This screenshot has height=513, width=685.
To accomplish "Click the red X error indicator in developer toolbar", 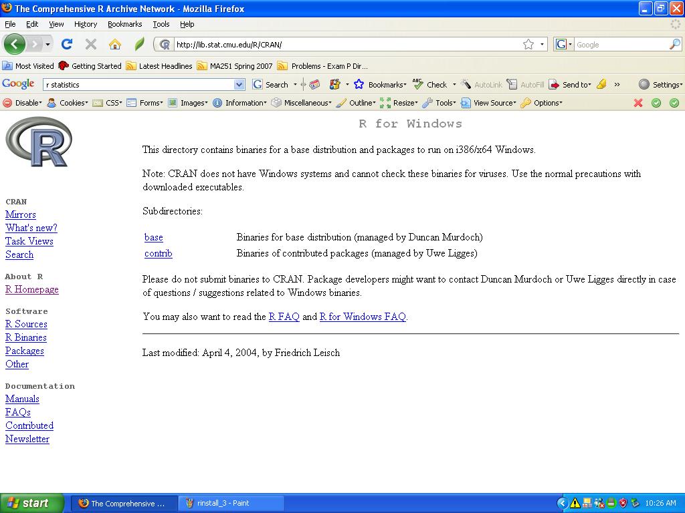I will coord(638,103).
